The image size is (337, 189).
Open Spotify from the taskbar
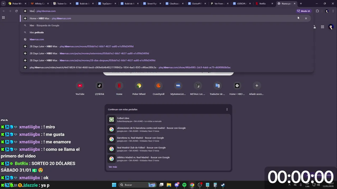coord(184,185)
